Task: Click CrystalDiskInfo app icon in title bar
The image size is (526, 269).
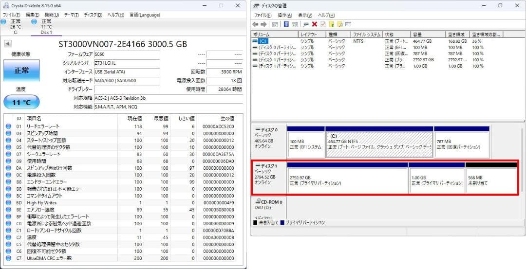Action: point(6,6)
